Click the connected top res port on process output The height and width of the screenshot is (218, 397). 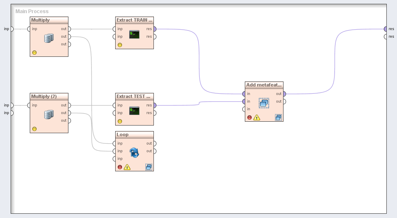coord(386,29)
